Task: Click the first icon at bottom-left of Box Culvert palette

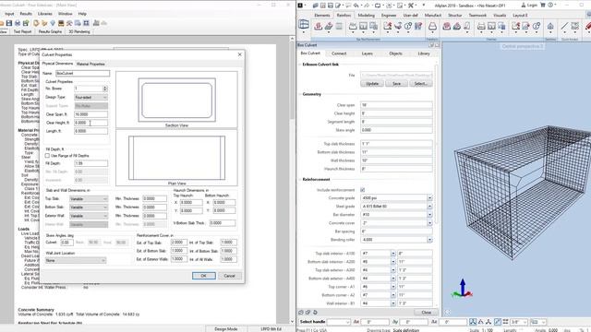Action: [x=301, y=313]
